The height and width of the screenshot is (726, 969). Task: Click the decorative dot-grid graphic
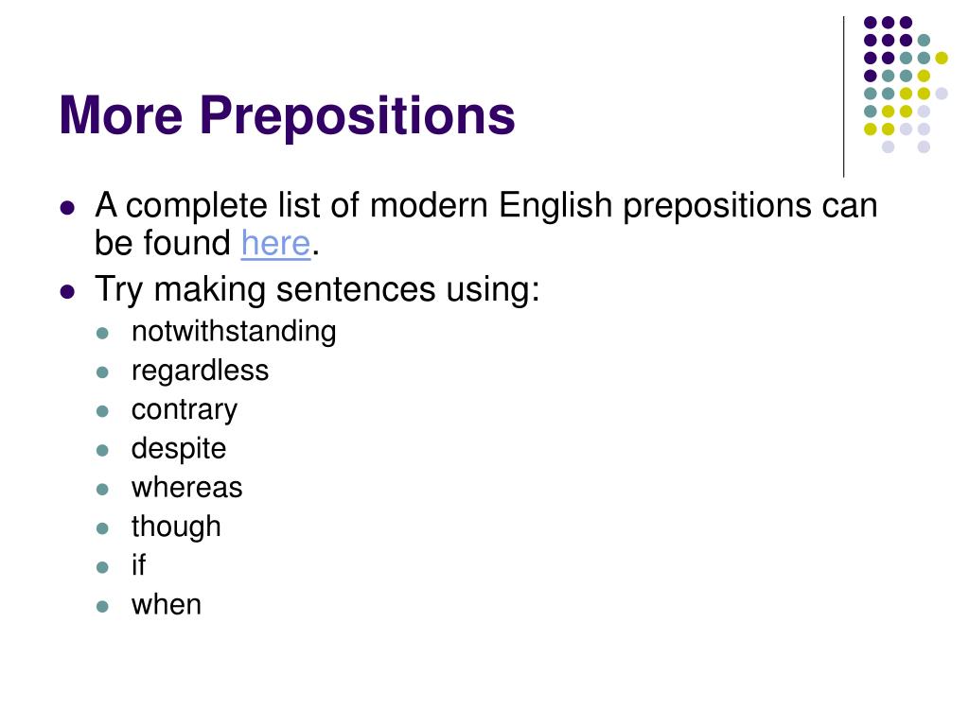pos(906,84)
